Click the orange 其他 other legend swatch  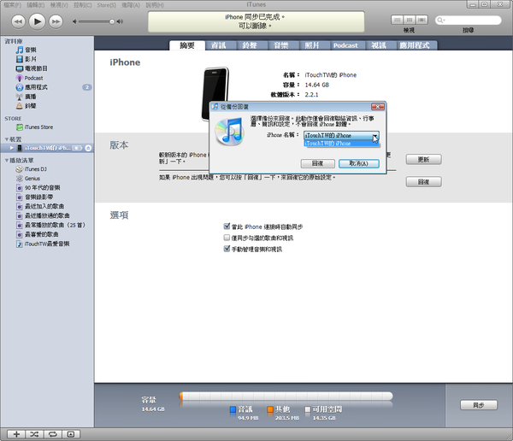point(270,409)
